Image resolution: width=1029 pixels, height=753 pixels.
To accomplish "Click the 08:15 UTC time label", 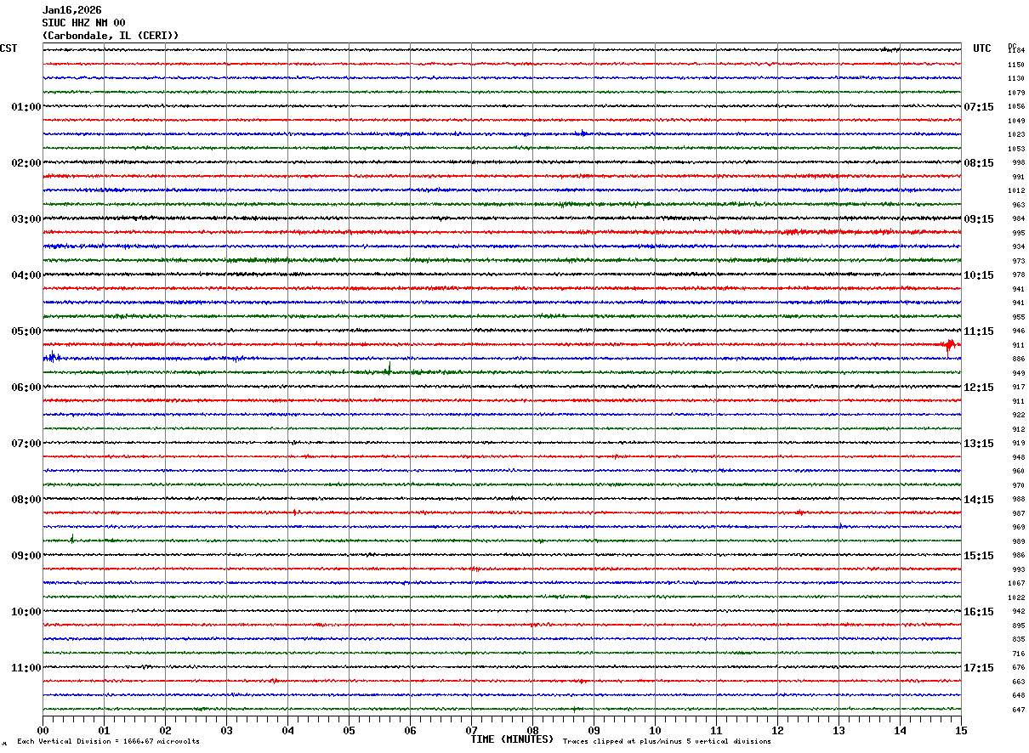I will click(979, 163).
